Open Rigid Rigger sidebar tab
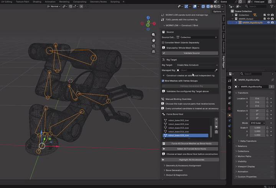Screen dimensions: 276x188 223,62
